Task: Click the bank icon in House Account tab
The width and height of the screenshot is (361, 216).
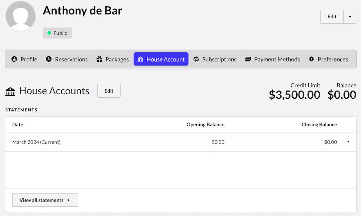Action: [140, 59]
